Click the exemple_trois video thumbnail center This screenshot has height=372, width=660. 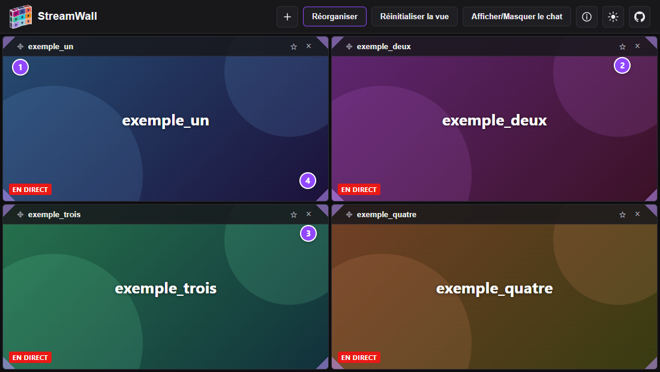click(166, 296)
